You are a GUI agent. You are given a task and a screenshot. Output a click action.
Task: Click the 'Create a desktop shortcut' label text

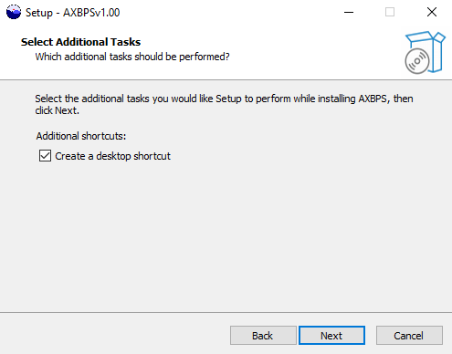[x=112, y=156]
